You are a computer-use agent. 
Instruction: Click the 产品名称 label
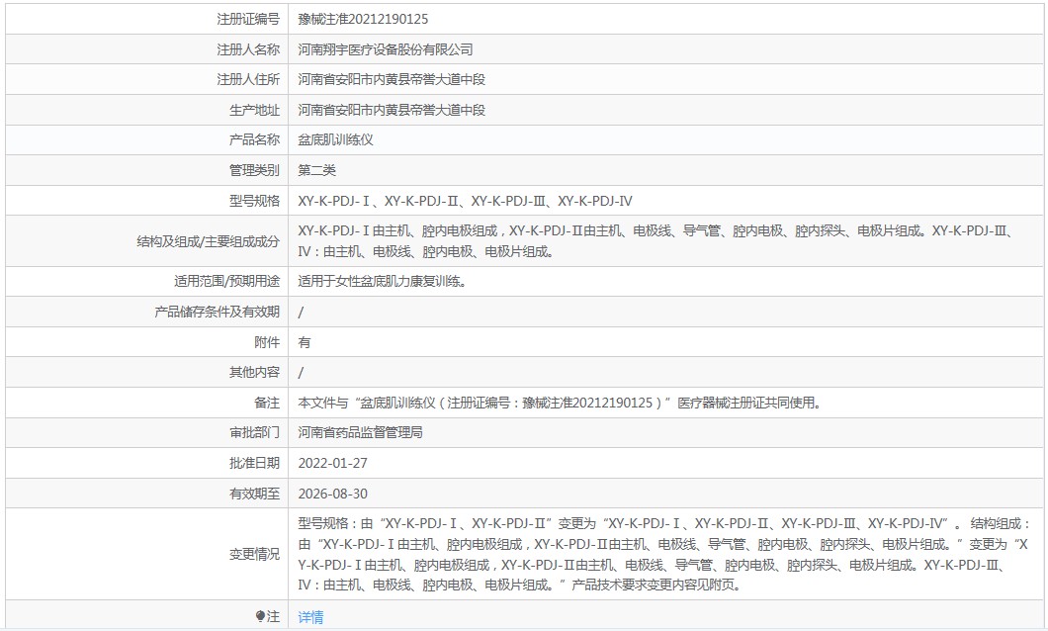(255, 139)
